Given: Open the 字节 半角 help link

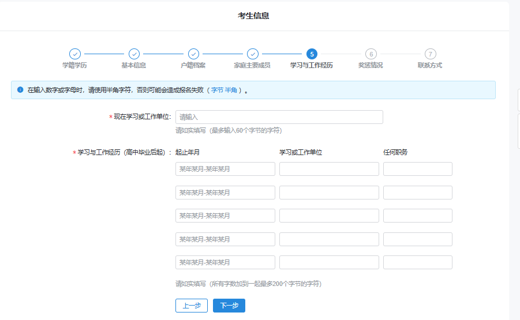Looking at the screenshot, I should 224,90.
